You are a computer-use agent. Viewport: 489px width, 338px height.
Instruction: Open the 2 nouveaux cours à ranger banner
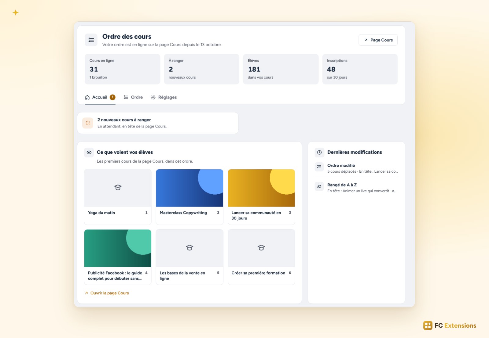(158, 123)
